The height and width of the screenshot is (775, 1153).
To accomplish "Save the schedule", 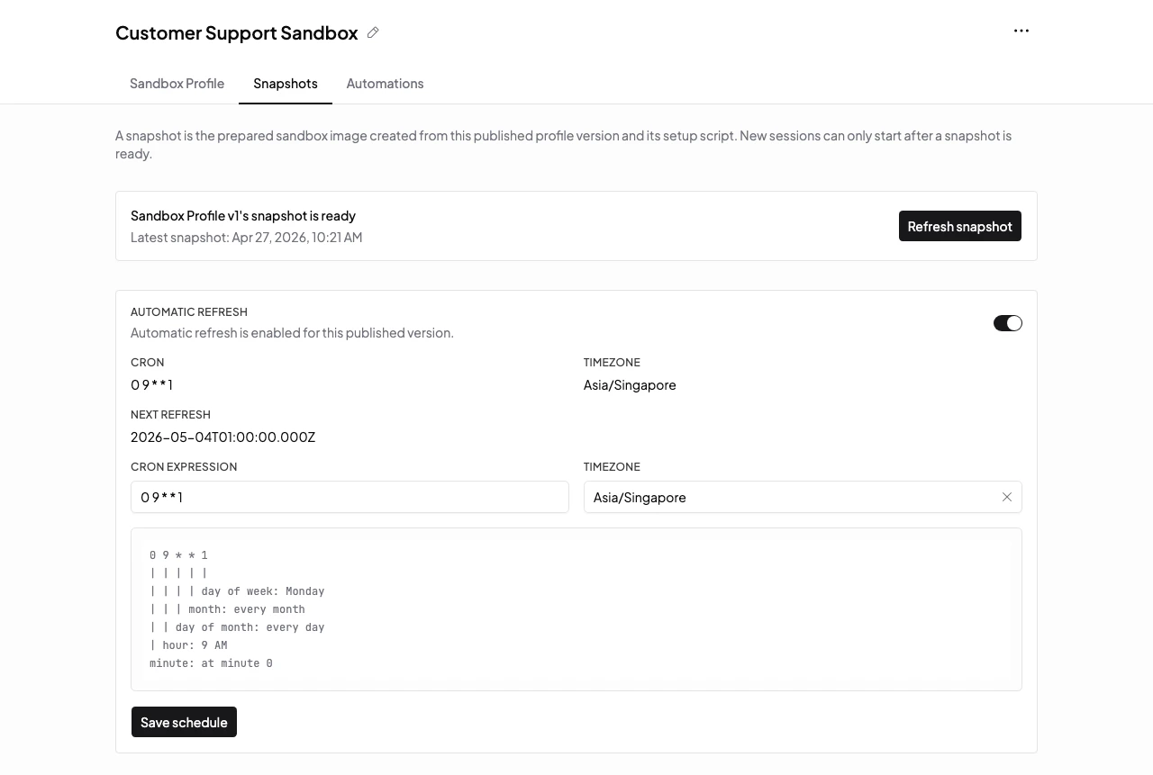I will pos(184,722).
